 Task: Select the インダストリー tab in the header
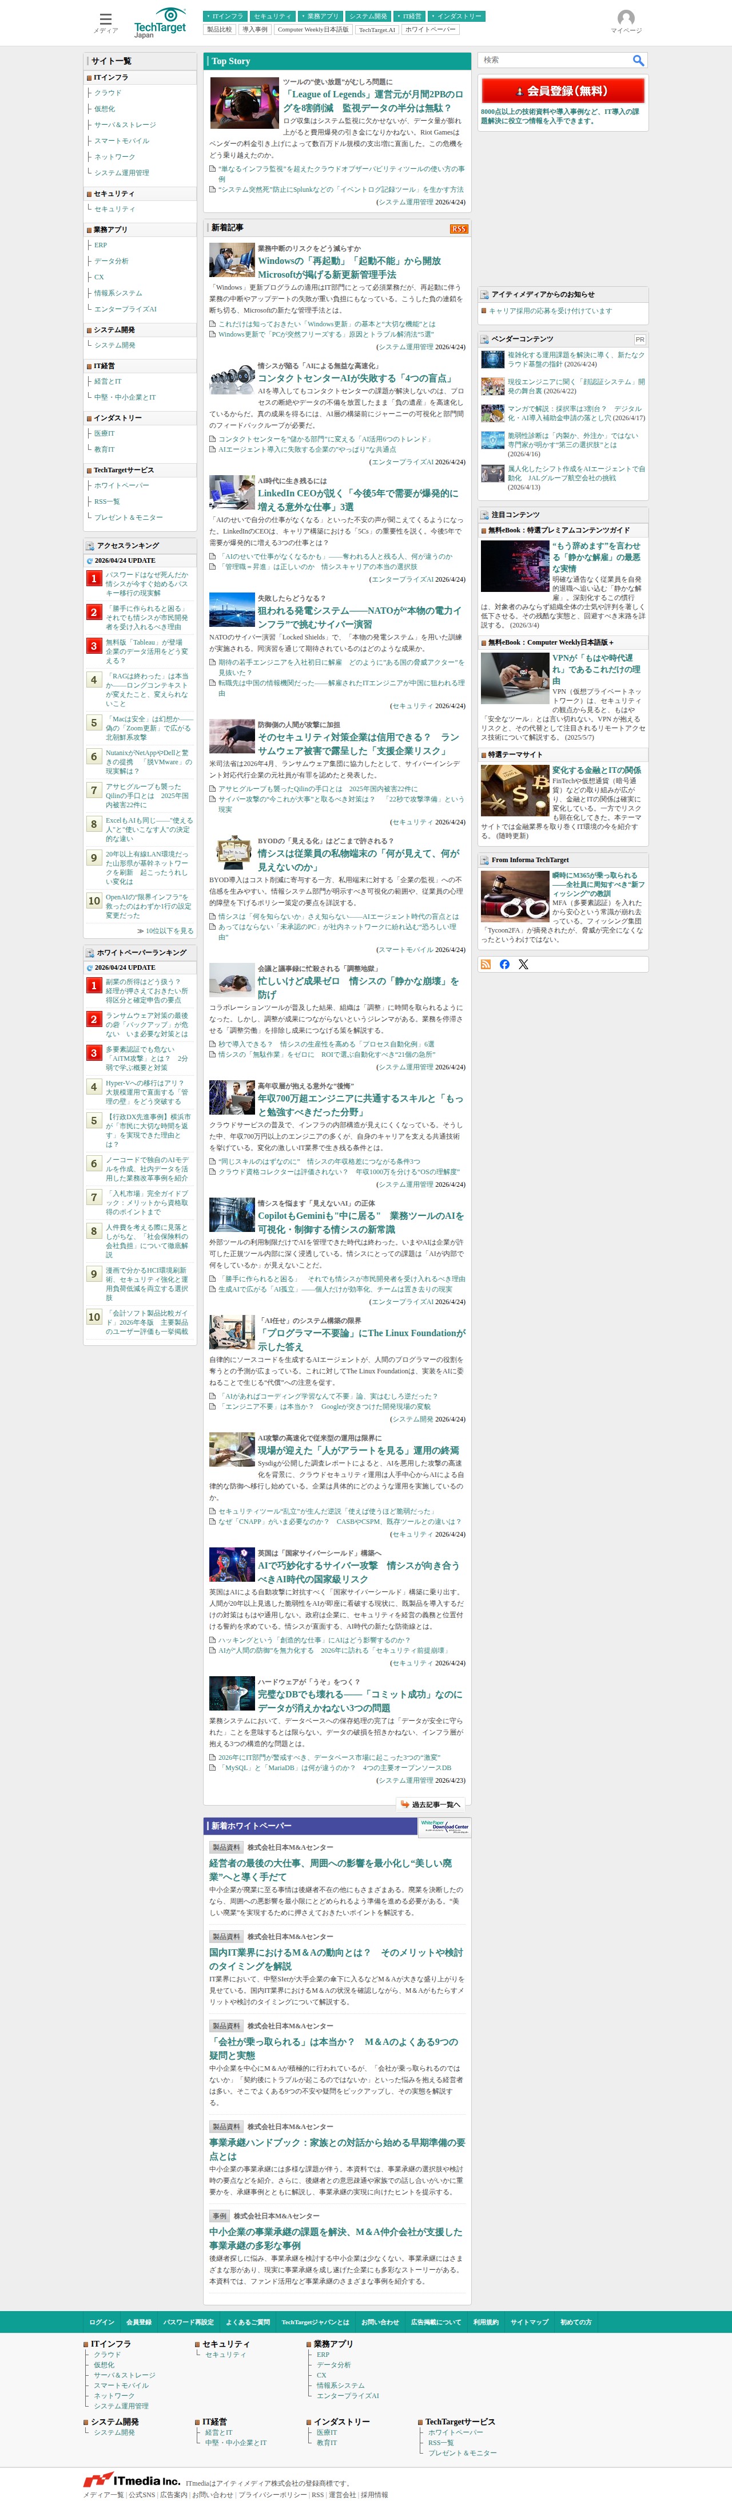coord(457,17)
